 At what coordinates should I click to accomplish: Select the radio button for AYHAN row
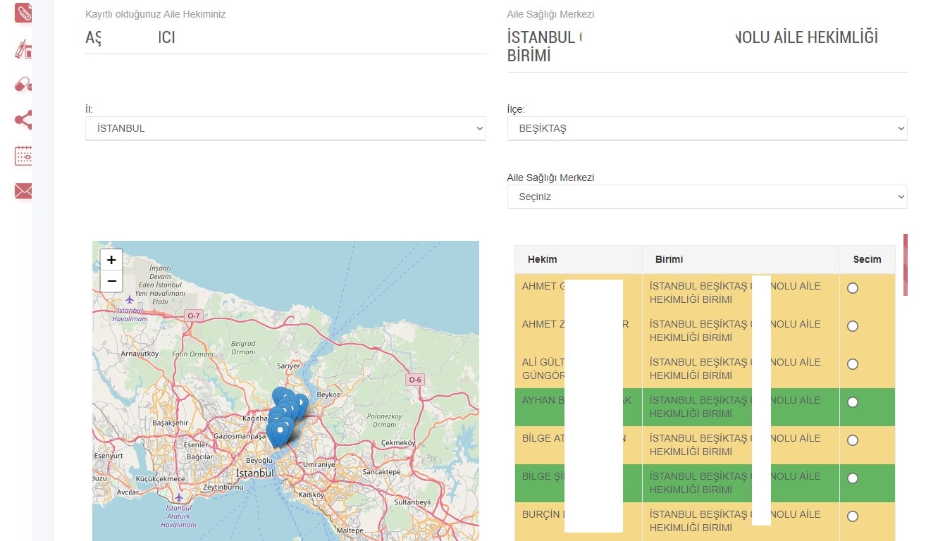[x=853, y=402]
